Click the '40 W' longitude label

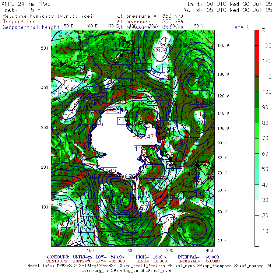(x=222, y=241)
